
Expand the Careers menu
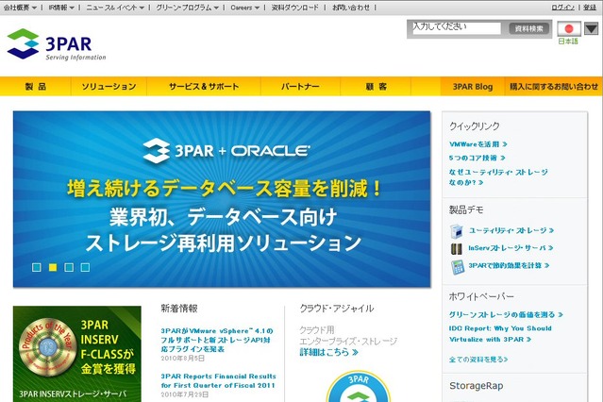click(245, 8)
